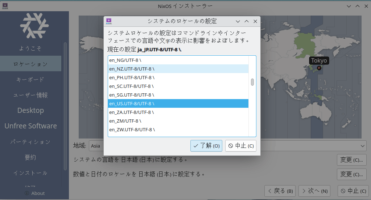Click NixOS installer window title bar icon

(5, 6)
